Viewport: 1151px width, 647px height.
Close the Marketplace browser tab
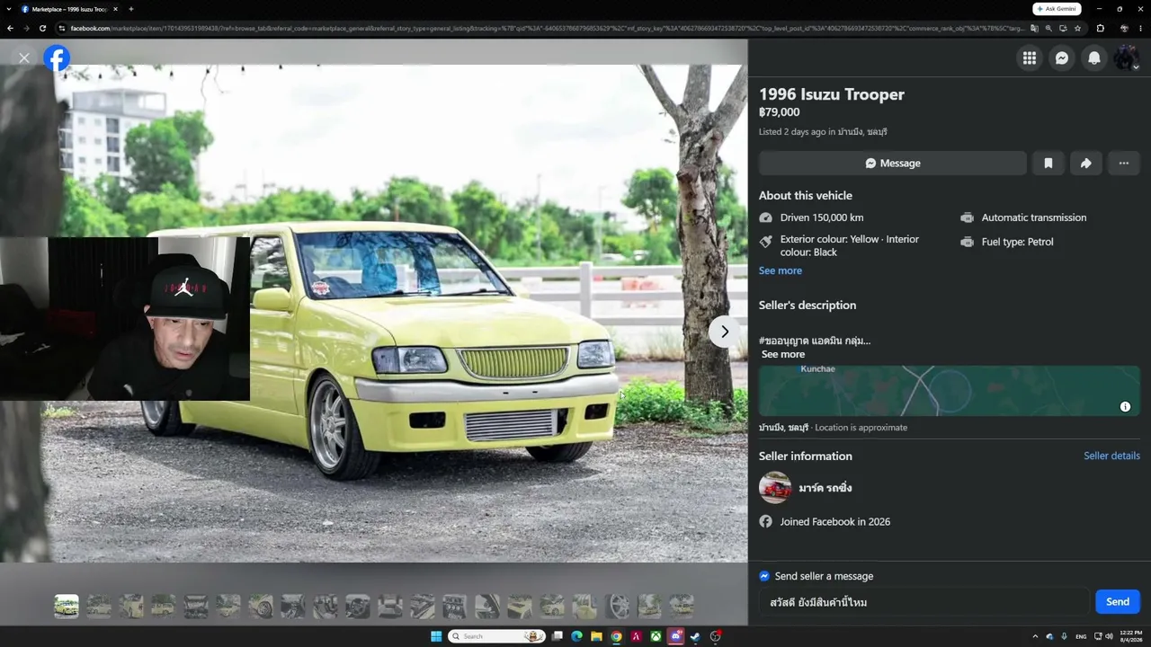tap(113, 9)
